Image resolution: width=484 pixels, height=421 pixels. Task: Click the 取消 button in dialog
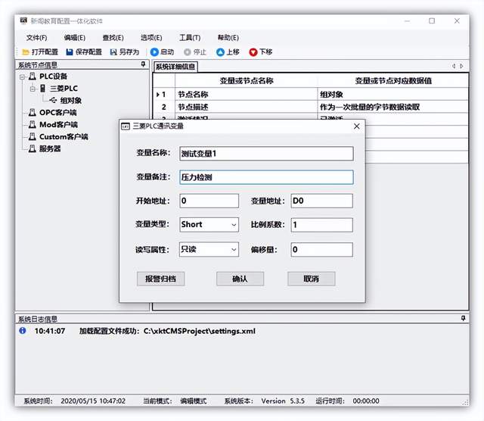point(311,279)
